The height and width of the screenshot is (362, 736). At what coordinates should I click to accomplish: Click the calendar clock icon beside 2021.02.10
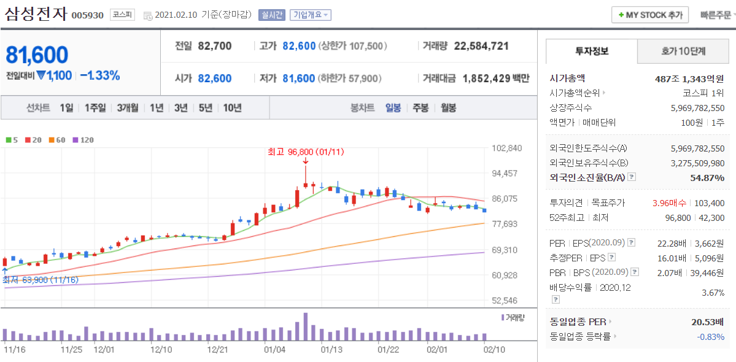click(147, 15)
